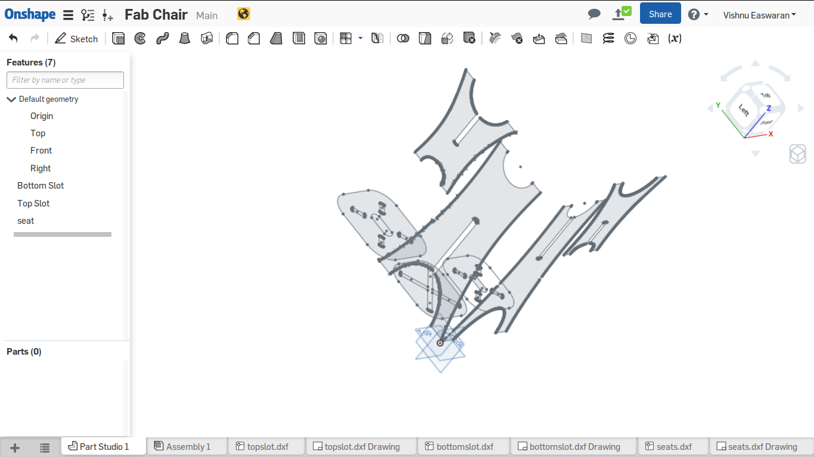The image size is (814, 457).
Task: Click the Undo arrow in the toolbar
Action: point(13,39)
